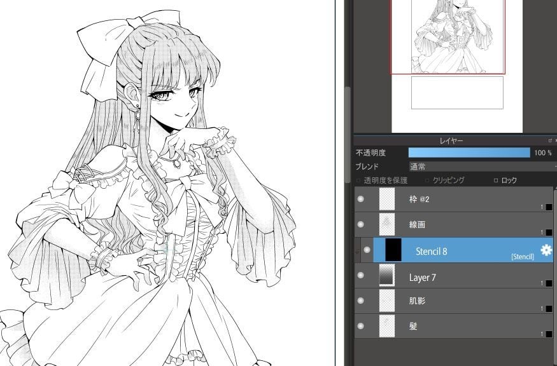557x366 pixels.
Task: Click the 1-bit black square on Layer 7
Action: point(549,283)
